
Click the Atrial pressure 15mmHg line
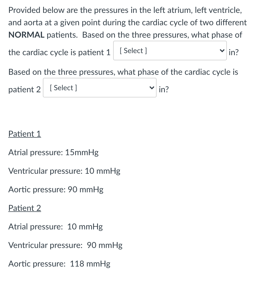53,152
